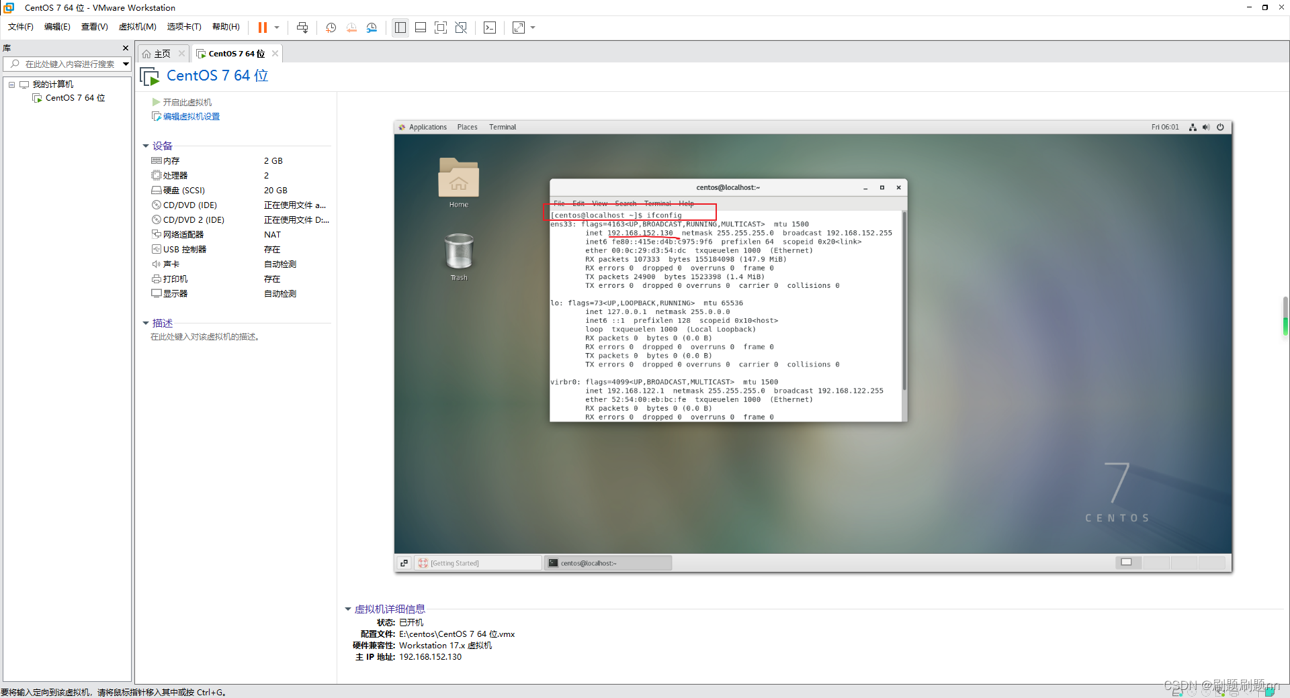Click the CentOS volume icon
The image size is (1290, 698).
[1206, 127]
